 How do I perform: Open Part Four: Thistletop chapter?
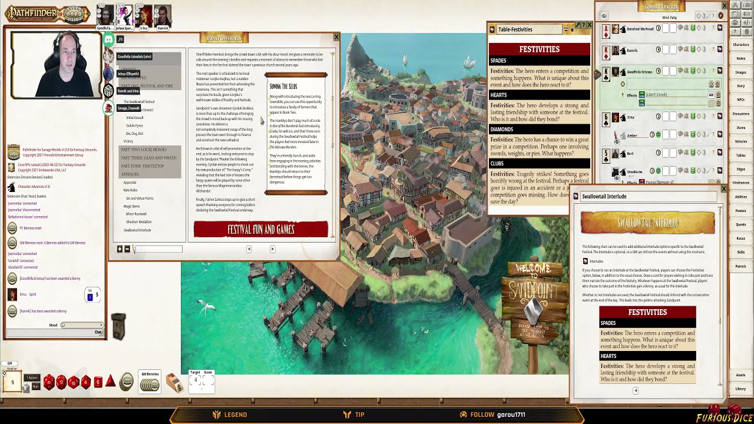pos(143,166)
